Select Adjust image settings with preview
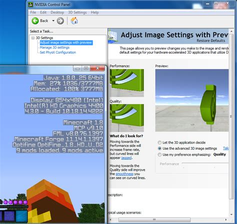Screen dimensions: 237x224 pyautogui.click(x=66, y=43)
